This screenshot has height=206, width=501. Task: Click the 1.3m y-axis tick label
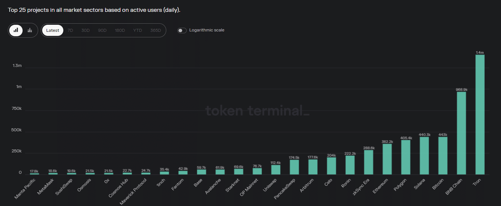17,66
